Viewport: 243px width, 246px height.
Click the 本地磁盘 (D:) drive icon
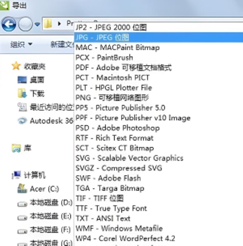click(22, 204)
